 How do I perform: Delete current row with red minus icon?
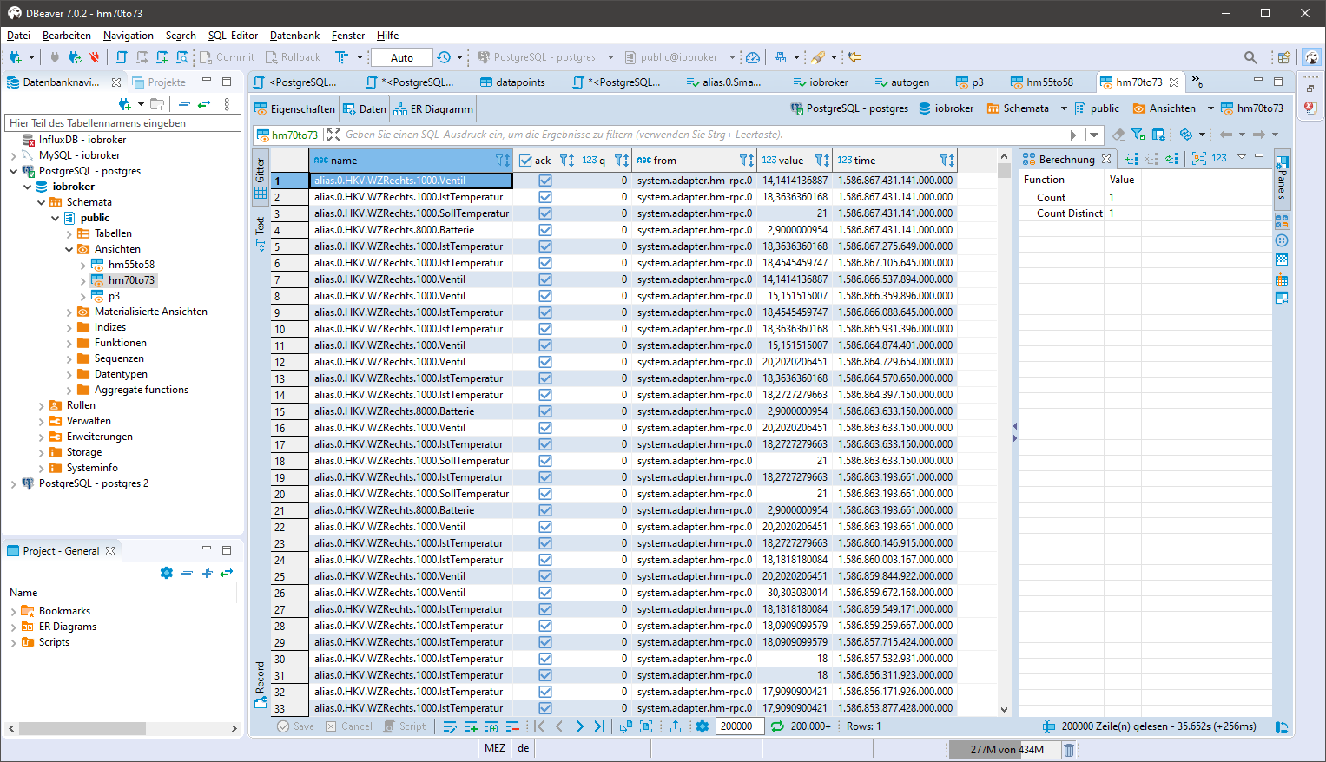pyautogui.click(x=512, y=726)
